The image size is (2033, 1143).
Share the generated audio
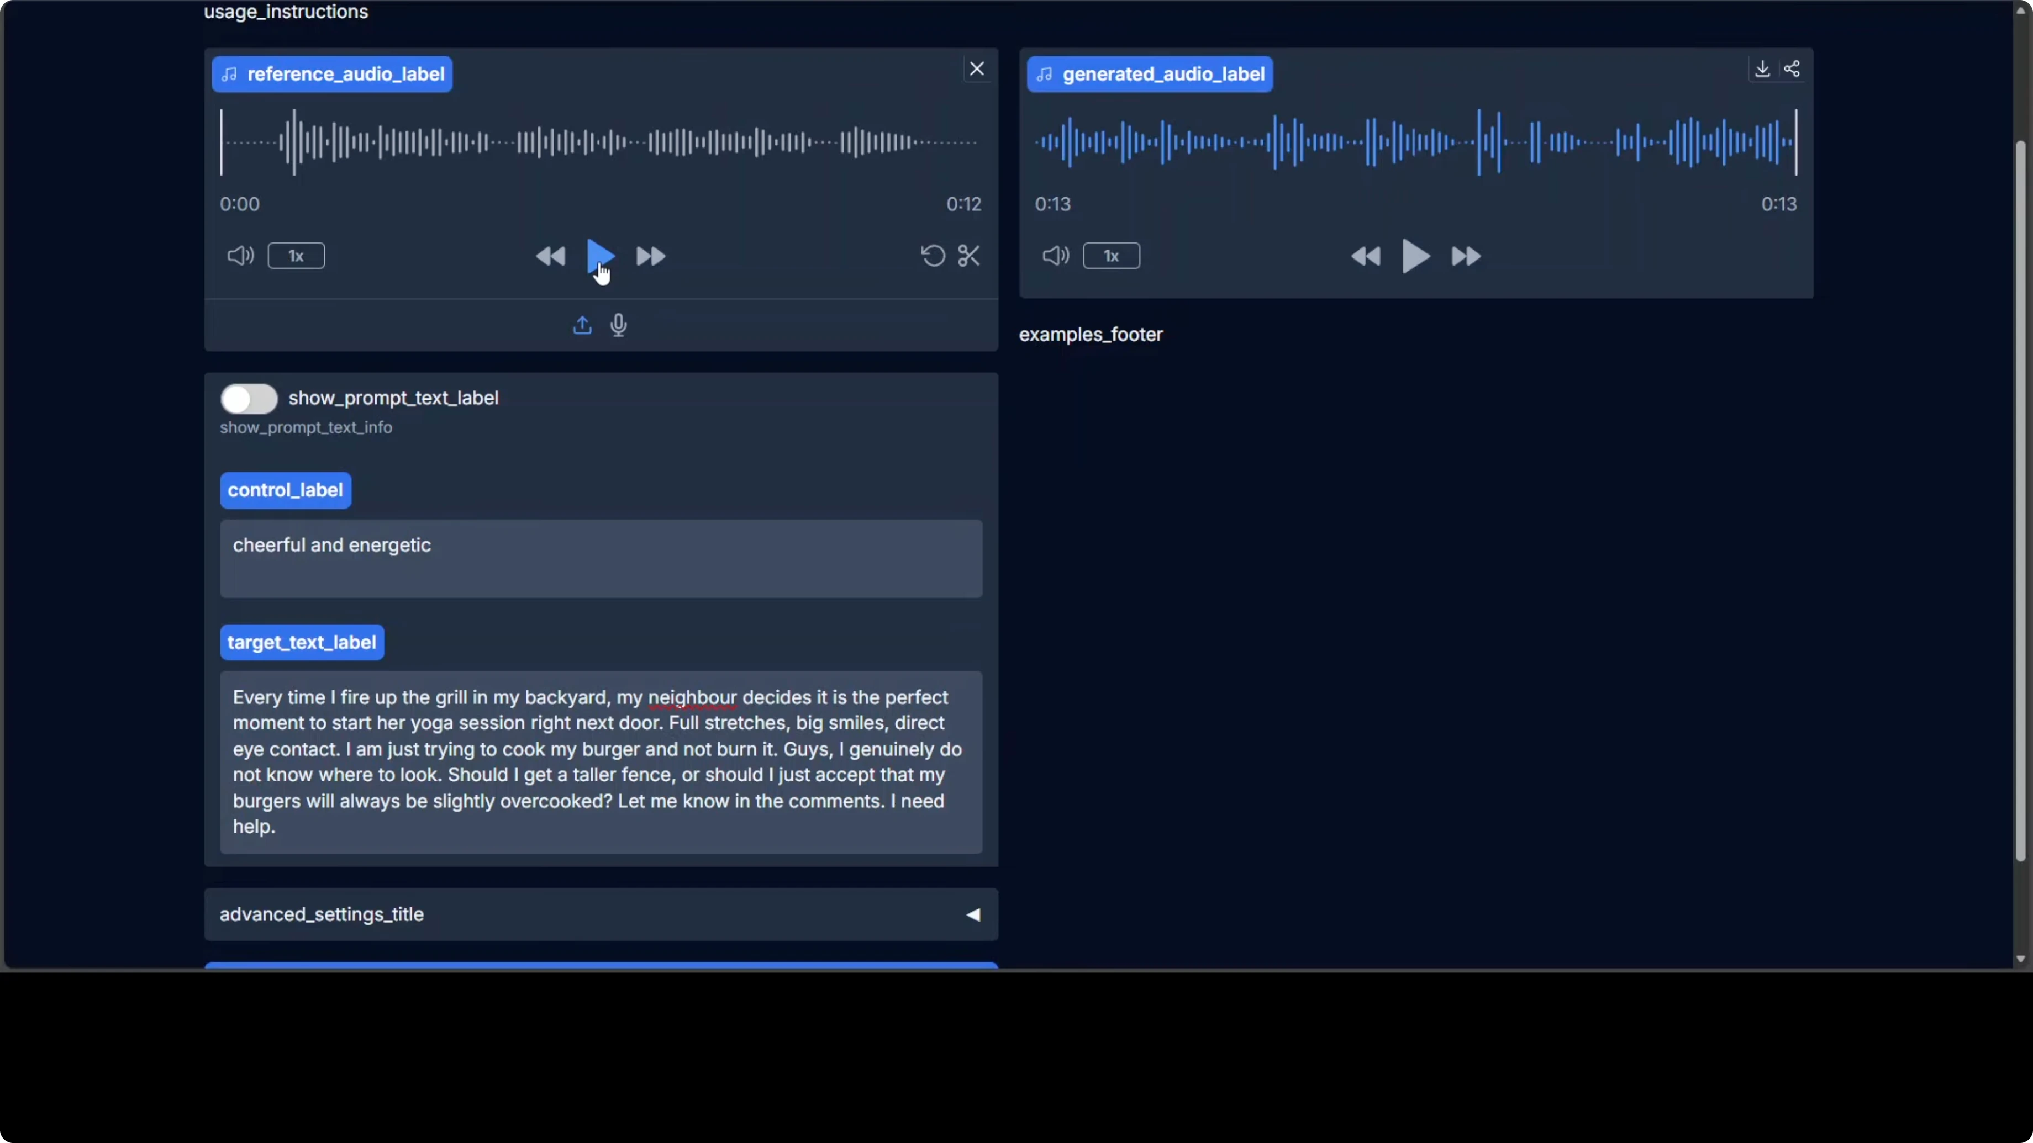1792,70
